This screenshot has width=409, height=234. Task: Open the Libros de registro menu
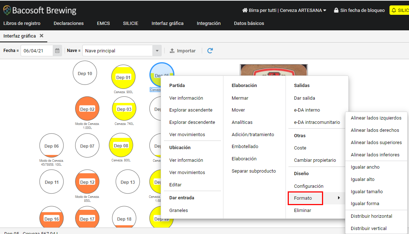click(x=22, y=23)
